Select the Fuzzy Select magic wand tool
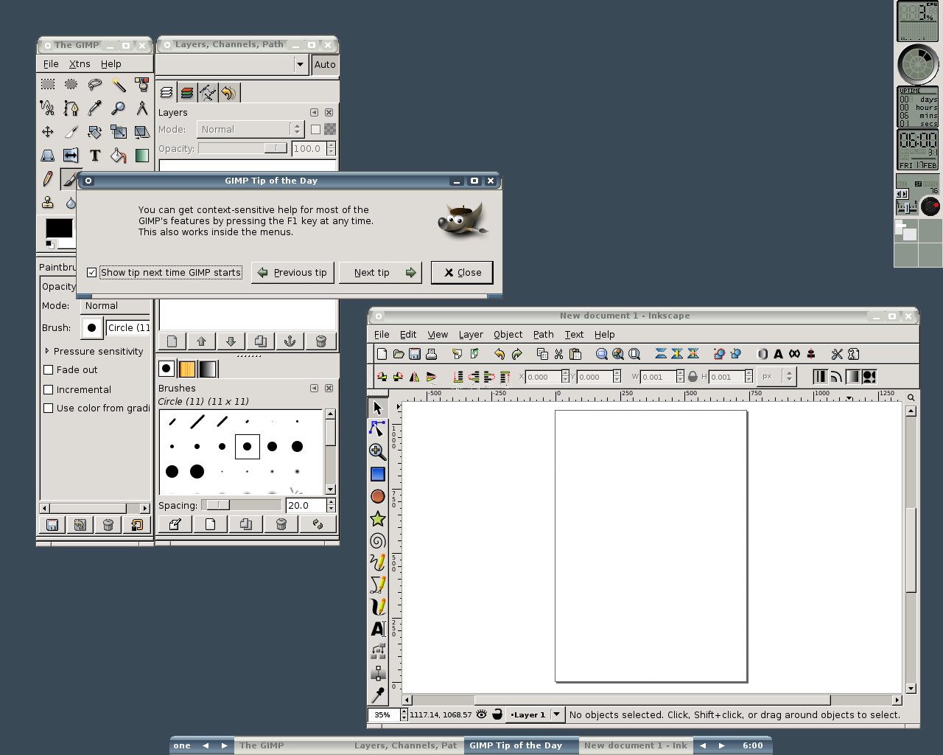The width and height of the screenshot is (943, 755). tap(119, 85)
